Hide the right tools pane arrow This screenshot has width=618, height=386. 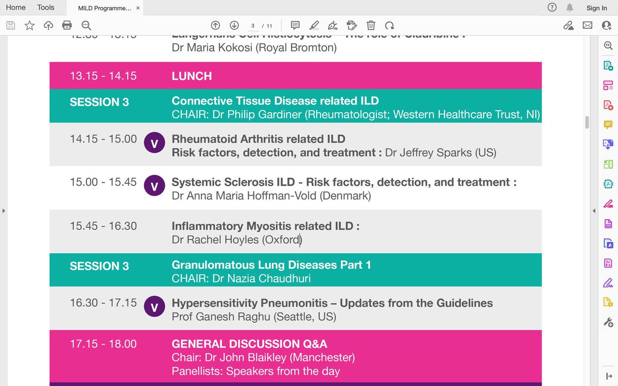coord(594,210)
